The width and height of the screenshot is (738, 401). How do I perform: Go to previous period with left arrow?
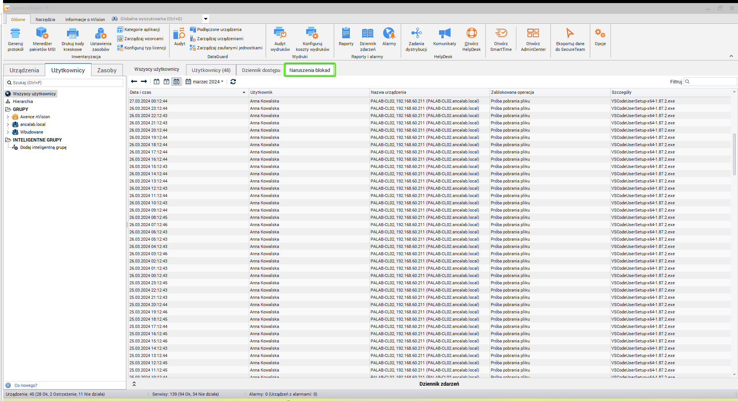point(134,82)
